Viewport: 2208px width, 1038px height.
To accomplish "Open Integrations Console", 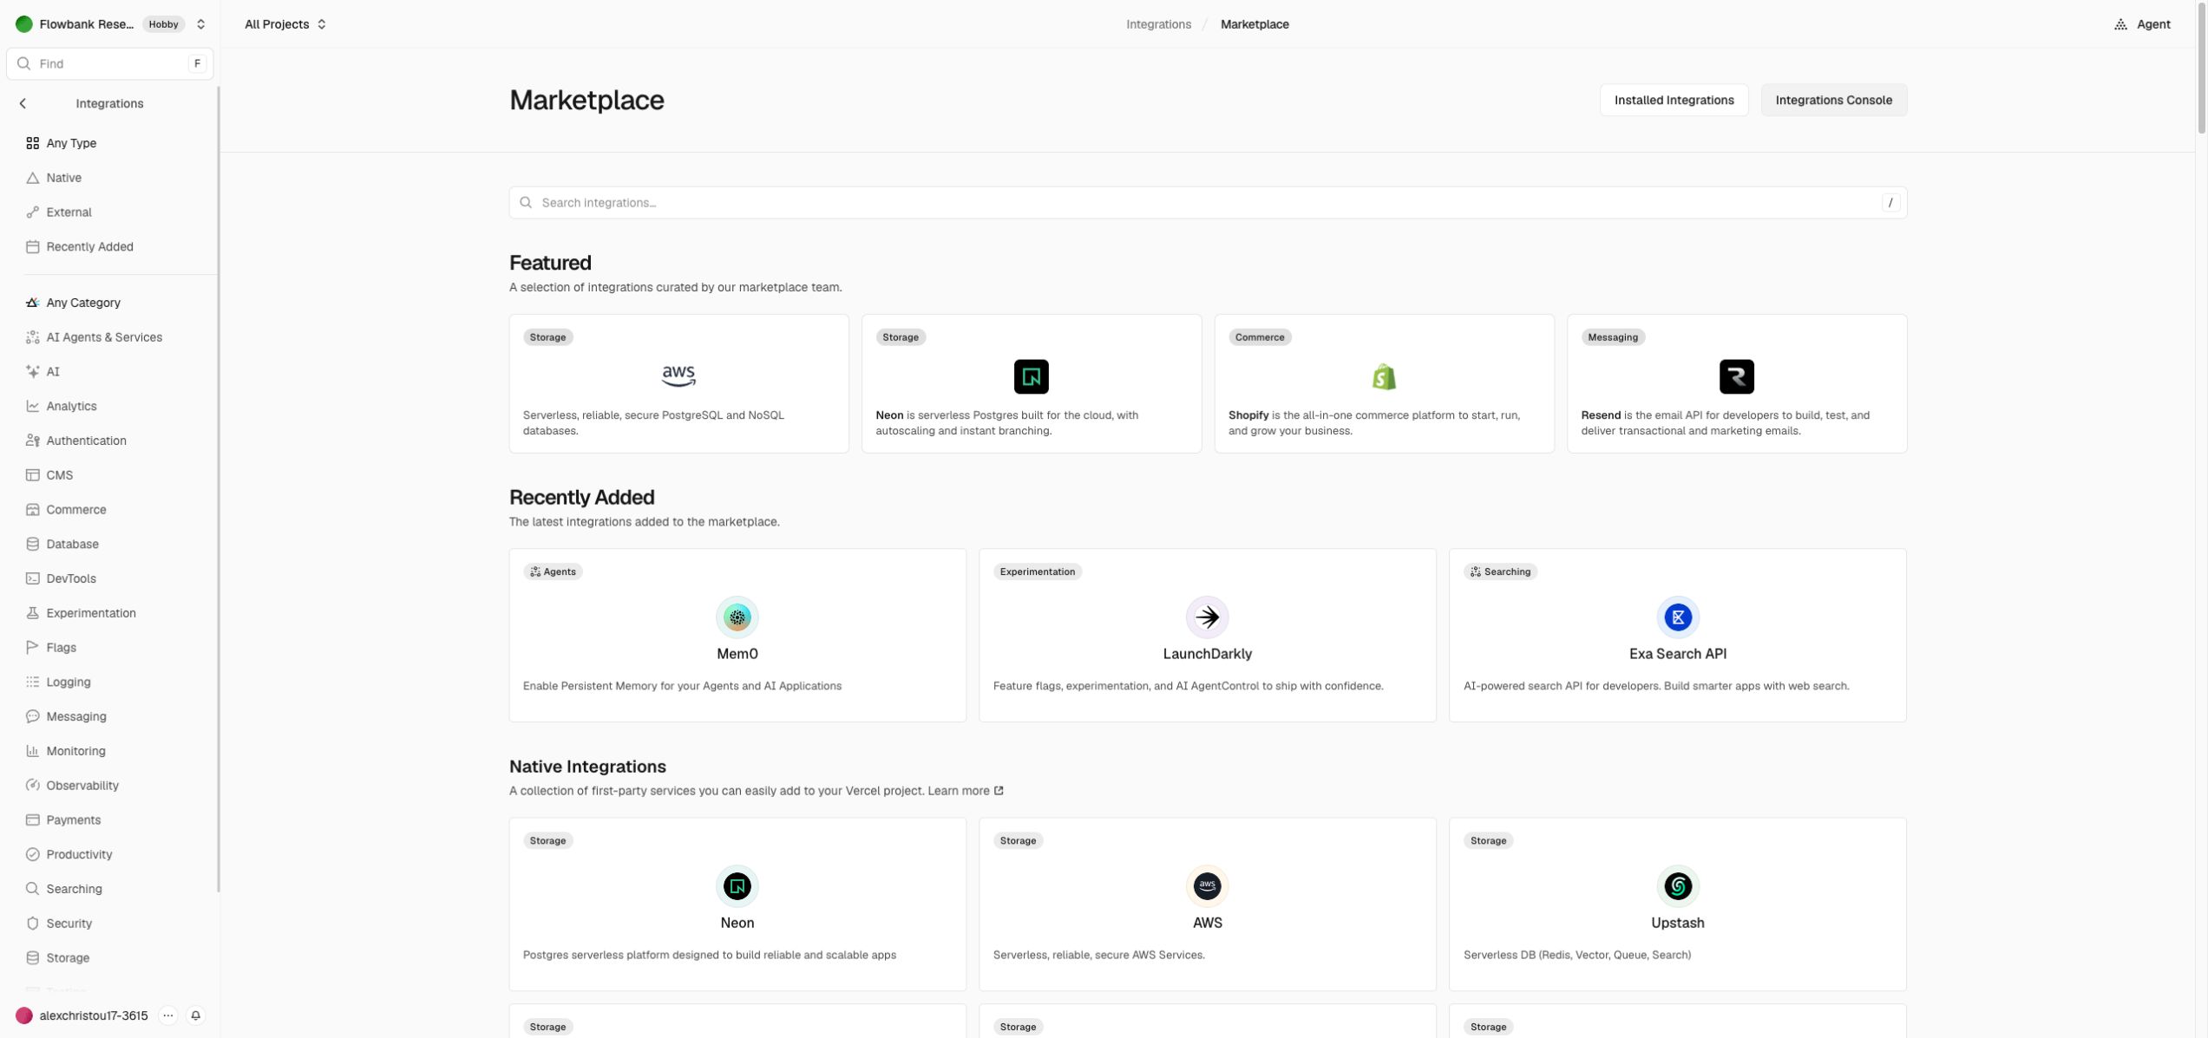I will 1833,101.
